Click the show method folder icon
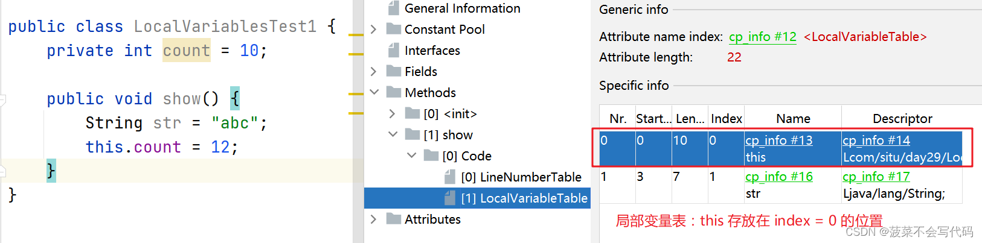 (412, 134)
